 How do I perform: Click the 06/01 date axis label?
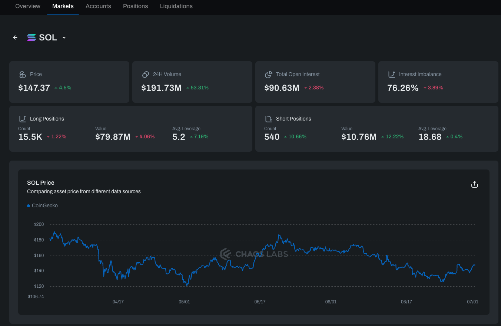click(331, 302)
